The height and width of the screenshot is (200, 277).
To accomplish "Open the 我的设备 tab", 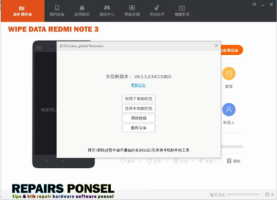I will 57,11.
